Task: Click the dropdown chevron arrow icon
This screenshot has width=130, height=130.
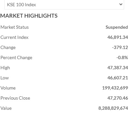Action: pos(121,4)
